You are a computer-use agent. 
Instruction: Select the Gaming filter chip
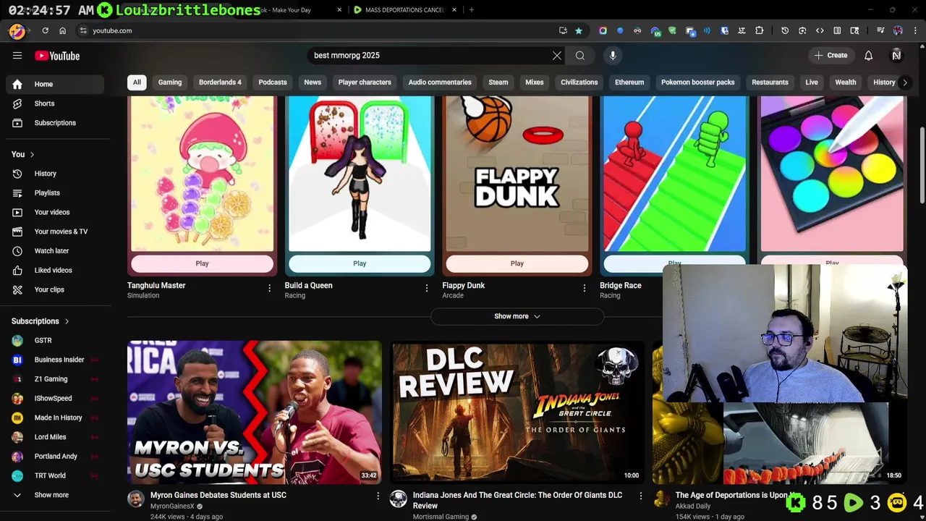(170, 82)
